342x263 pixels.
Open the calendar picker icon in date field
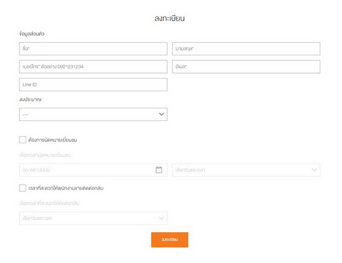(x=159, y=170)
